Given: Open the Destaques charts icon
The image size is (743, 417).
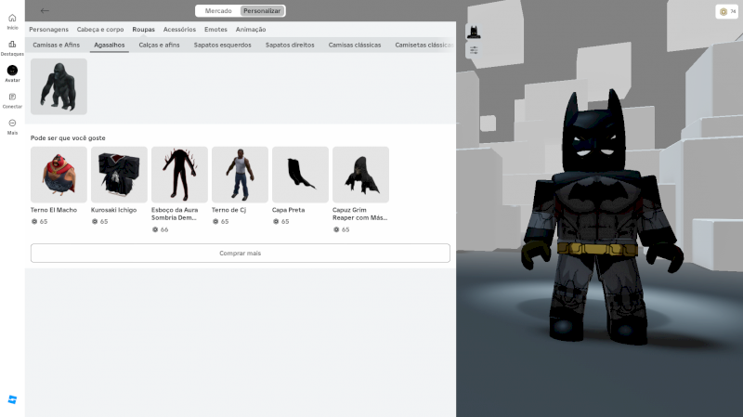Looking at the screenshot, I should point(12,44).
